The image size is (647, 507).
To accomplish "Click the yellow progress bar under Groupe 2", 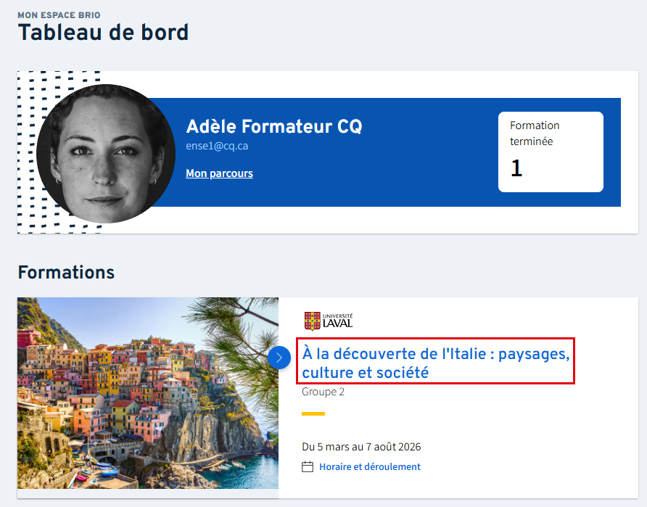I will click(313, 413).
